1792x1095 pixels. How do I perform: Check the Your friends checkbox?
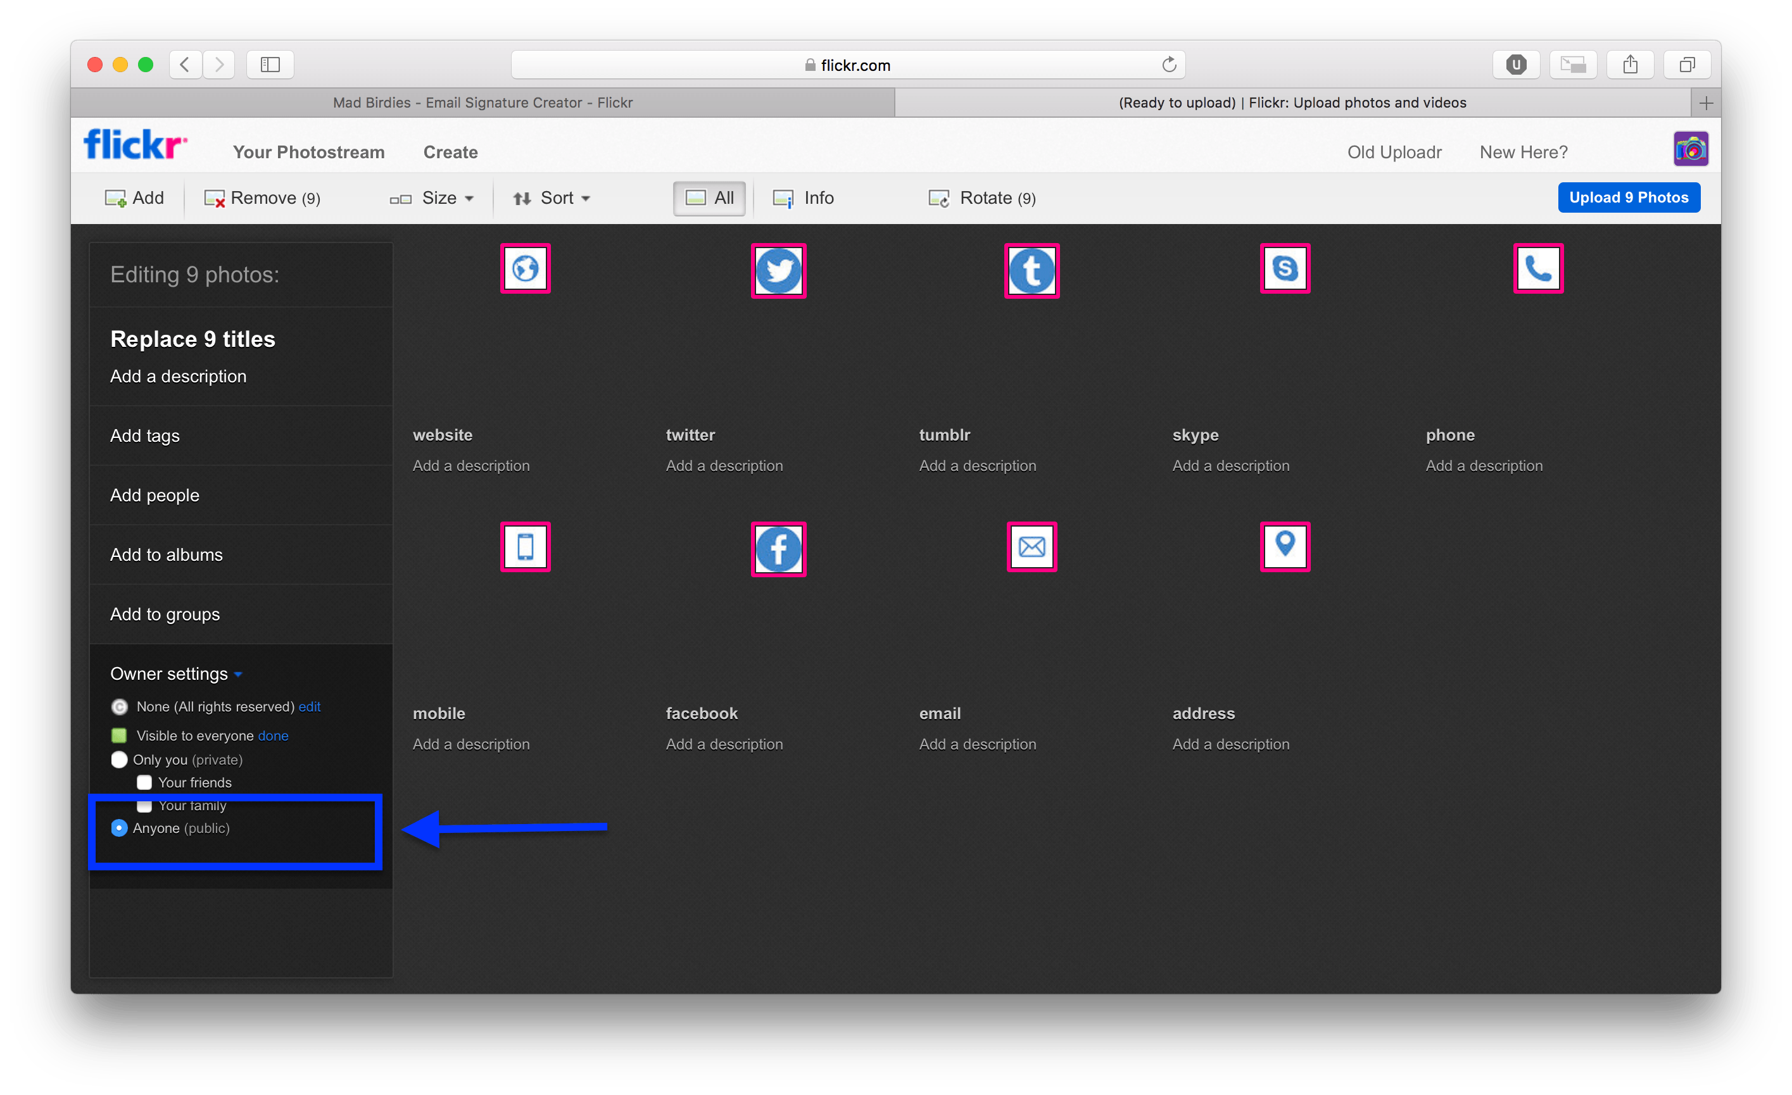click(x=145, y=782)
